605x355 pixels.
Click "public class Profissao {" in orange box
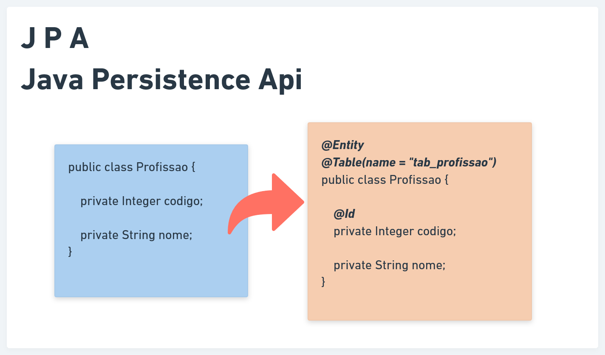[385, 180]
